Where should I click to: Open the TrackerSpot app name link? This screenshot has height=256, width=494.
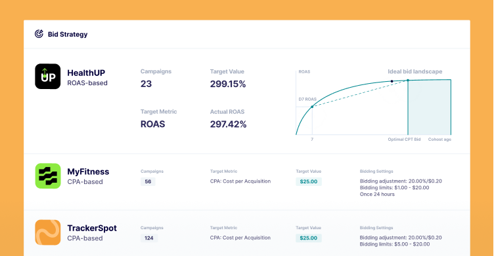[92, 228]
